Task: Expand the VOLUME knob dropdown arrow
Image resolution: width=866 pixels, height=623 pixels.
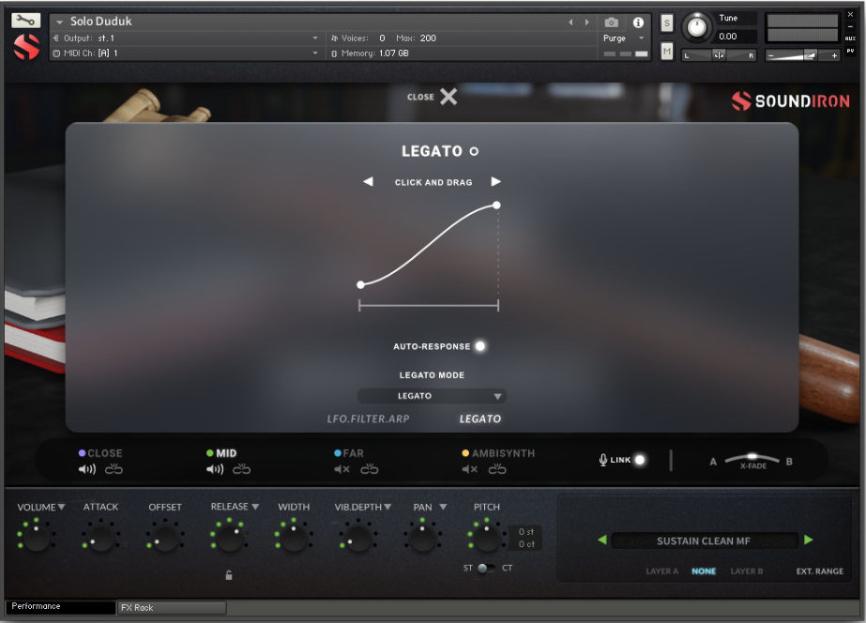Action: tap(61, 506)
